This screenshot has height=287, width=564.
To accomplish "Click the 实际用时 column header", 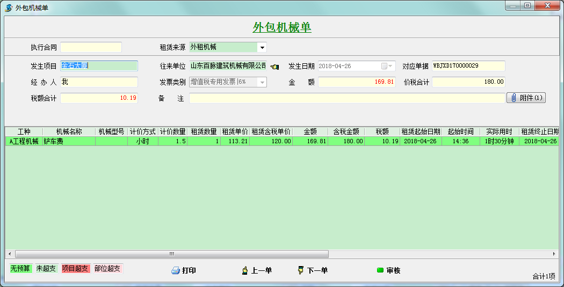I will click(499, 131).
